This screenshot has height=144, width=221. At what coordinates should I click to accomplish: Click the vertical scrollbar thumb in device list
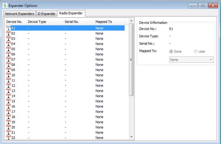(x=131, y=60)
